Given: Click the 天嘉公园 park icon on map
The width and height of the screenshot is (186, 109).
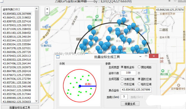Looking at the screenshot, I should pyautogui.click(x=97, y=16).
